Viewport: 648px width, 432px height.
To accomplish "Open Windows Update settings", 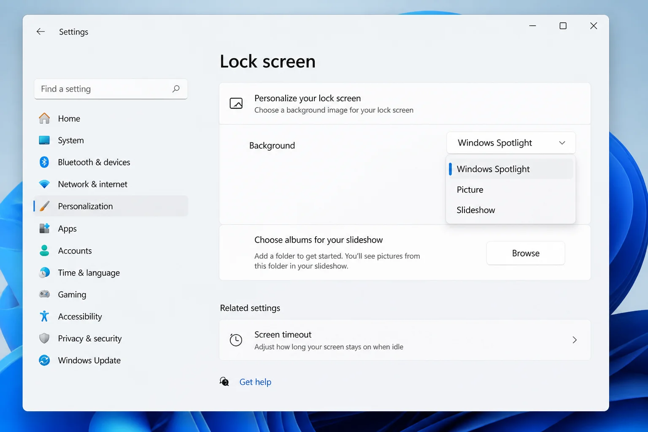I will pyautogui.click(x=111, y=360).
